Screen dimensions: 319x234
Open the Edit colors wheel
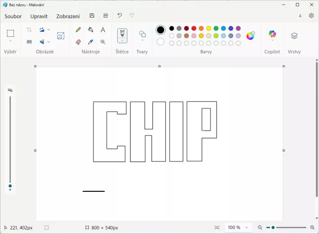250,36
